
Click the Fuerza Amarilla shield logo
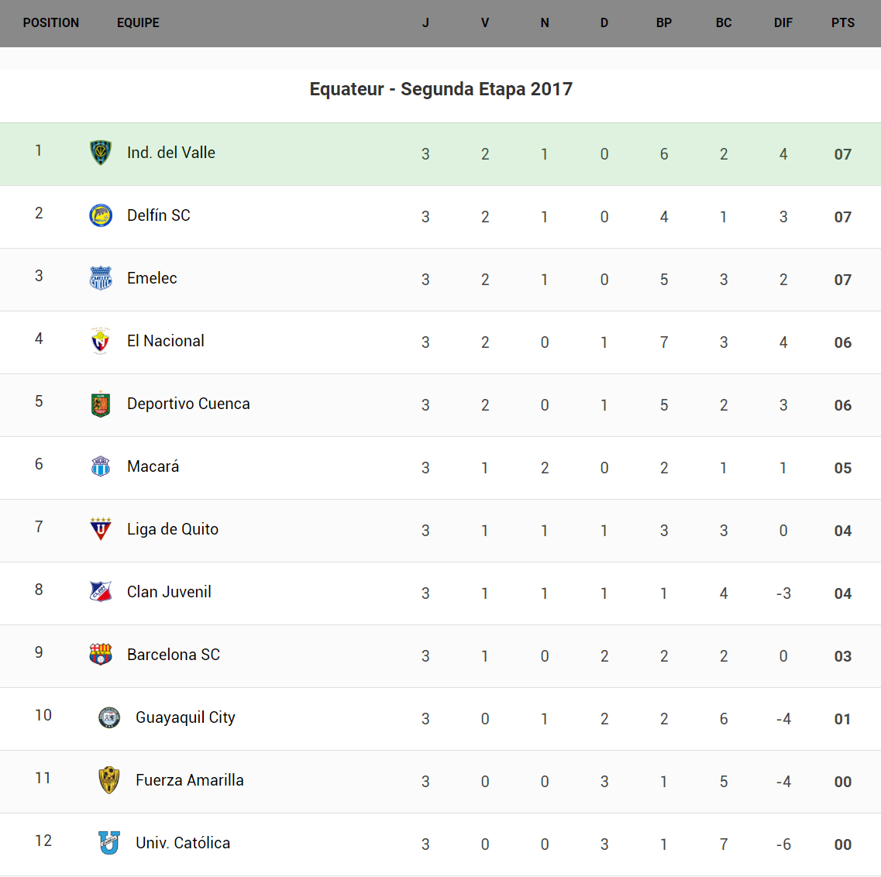[109, 780]
